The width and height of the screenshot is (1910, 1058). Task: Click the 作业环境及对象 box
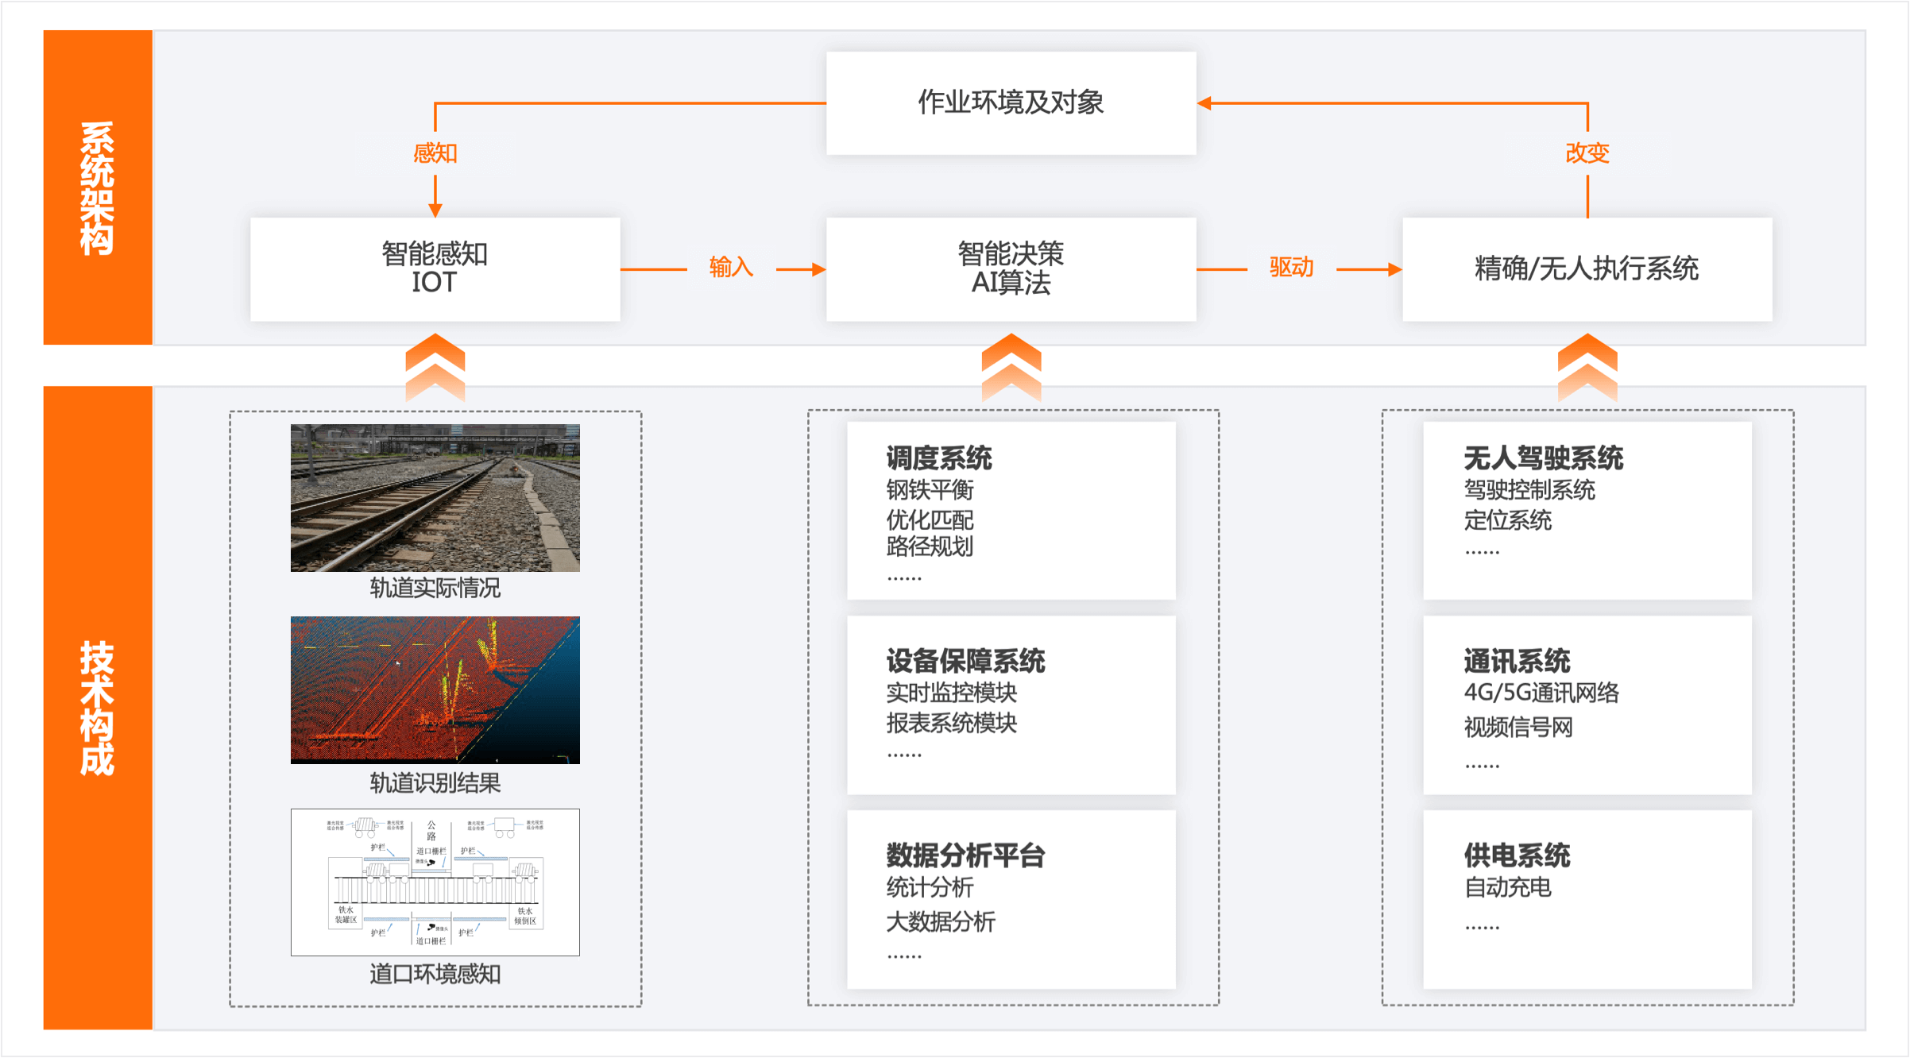coord(1011,103)
